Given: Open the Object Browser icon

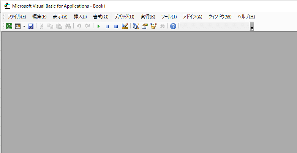Looking at the screenshot, I should [x=153, y=26].
